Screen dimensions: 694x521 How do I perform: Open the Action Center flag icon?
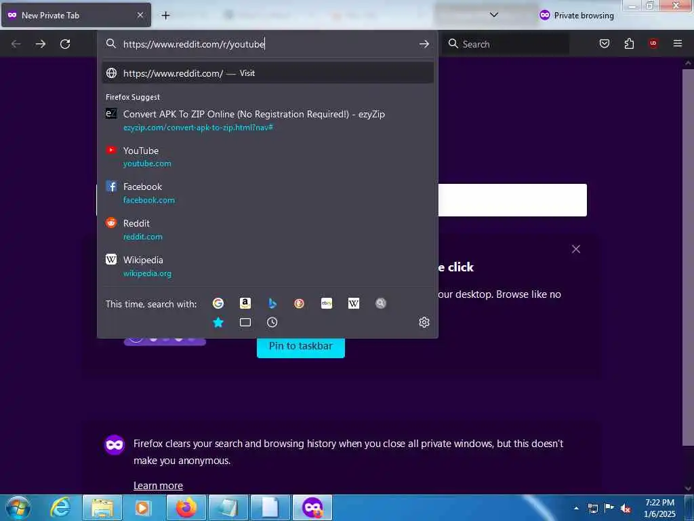[x=609, y=508]
